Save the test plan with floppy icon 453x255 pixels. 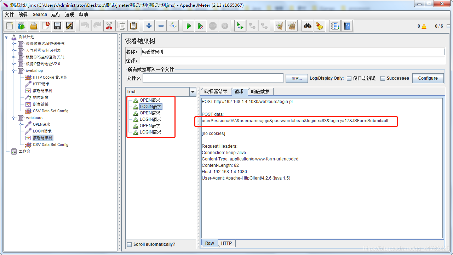point(58,26)
